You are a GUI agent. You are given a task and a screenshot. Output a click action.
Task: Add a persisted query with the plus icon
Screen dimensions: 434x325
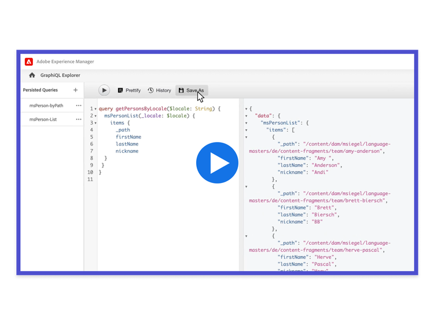(75, 90)
